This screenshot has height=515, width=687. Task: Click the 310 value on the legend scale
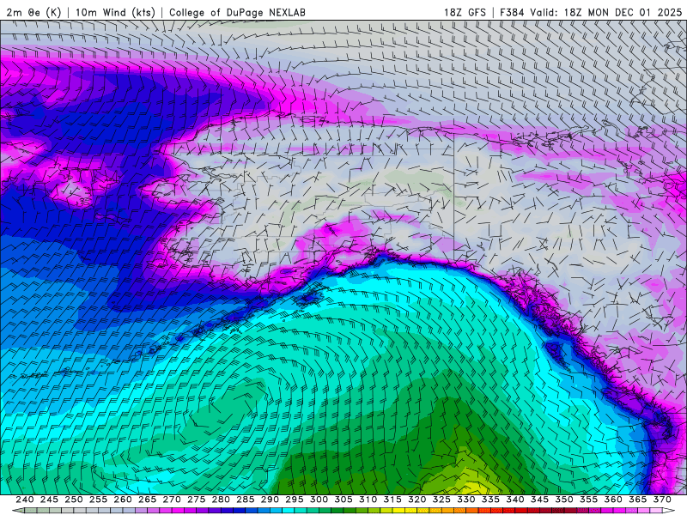coord(368,500)
